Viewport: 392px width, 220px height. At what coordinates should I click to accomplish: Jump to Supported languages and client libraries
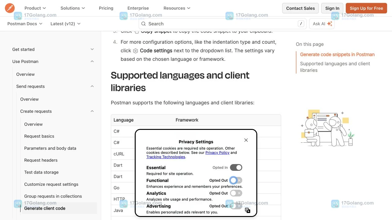click(x=335, y=67)
